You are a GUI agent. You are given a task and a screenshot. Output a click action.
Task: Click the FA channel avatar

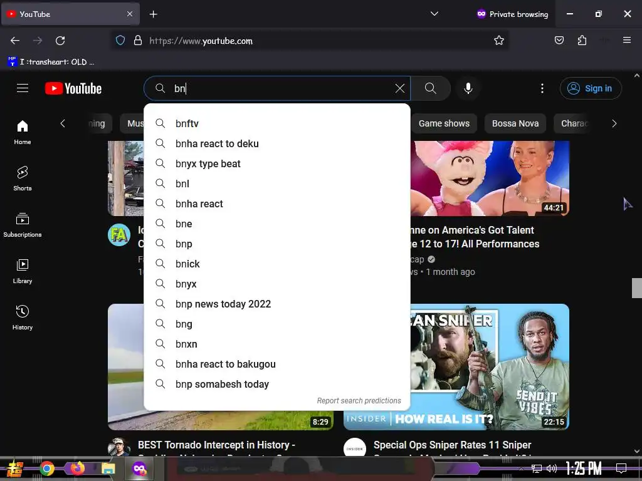119,235
